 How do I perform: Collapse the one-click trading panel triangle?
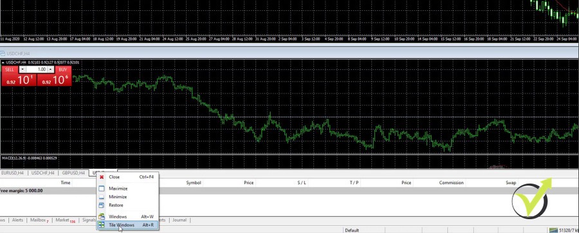pyautogui.click(x=3, y=62)
